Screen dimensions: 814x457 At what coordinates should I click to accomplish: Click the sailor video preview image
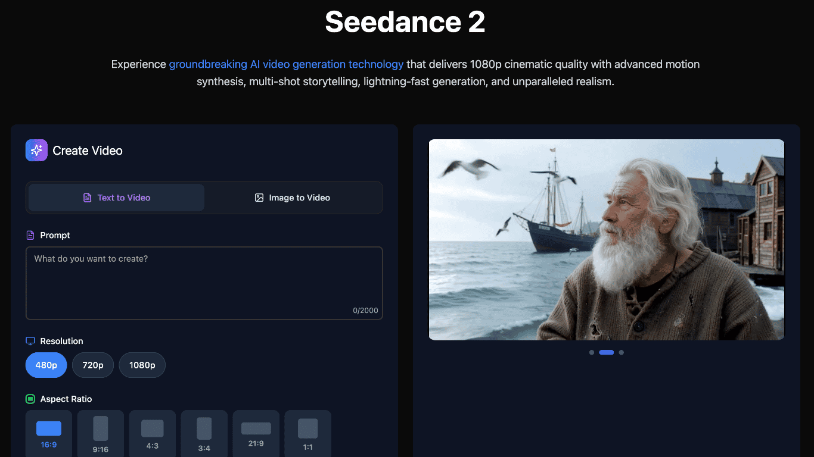[x=606, y=239]
